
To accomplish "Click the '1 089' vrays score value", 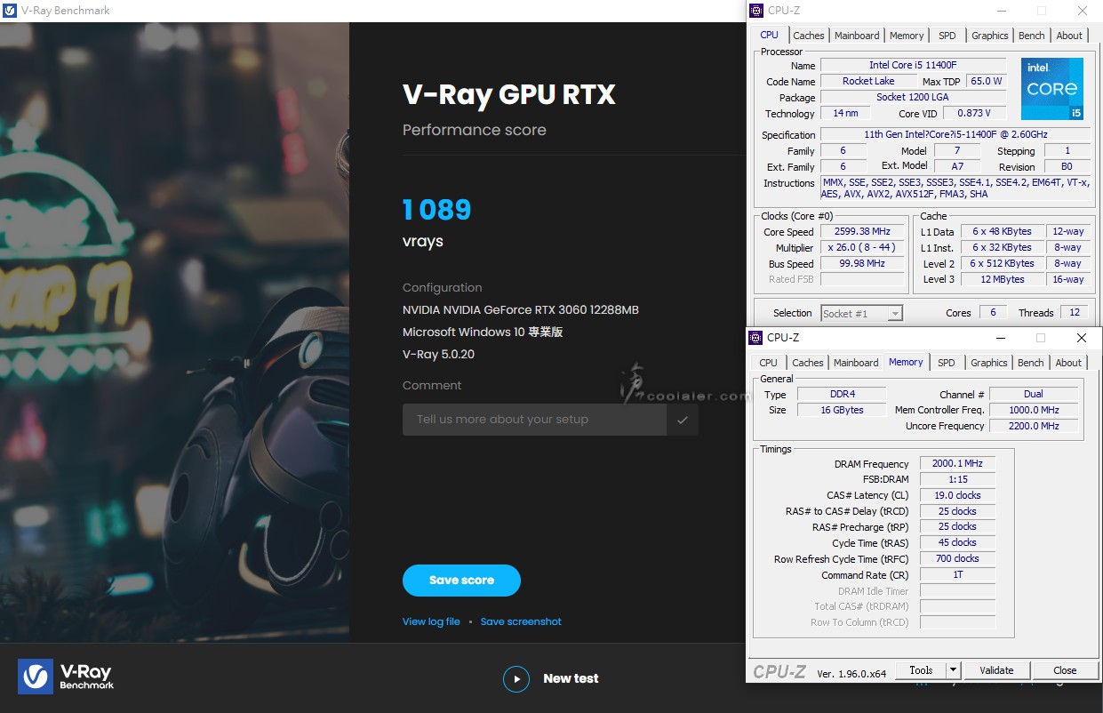I will click(436, 210).
